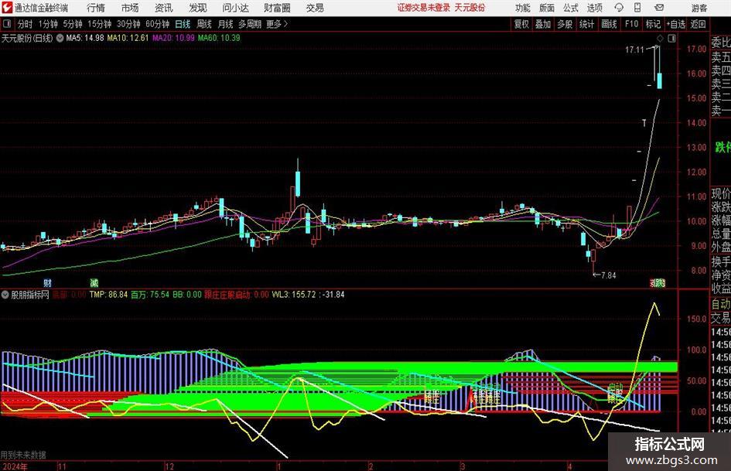Click the 多股 multi-stock button

[565, 24]
